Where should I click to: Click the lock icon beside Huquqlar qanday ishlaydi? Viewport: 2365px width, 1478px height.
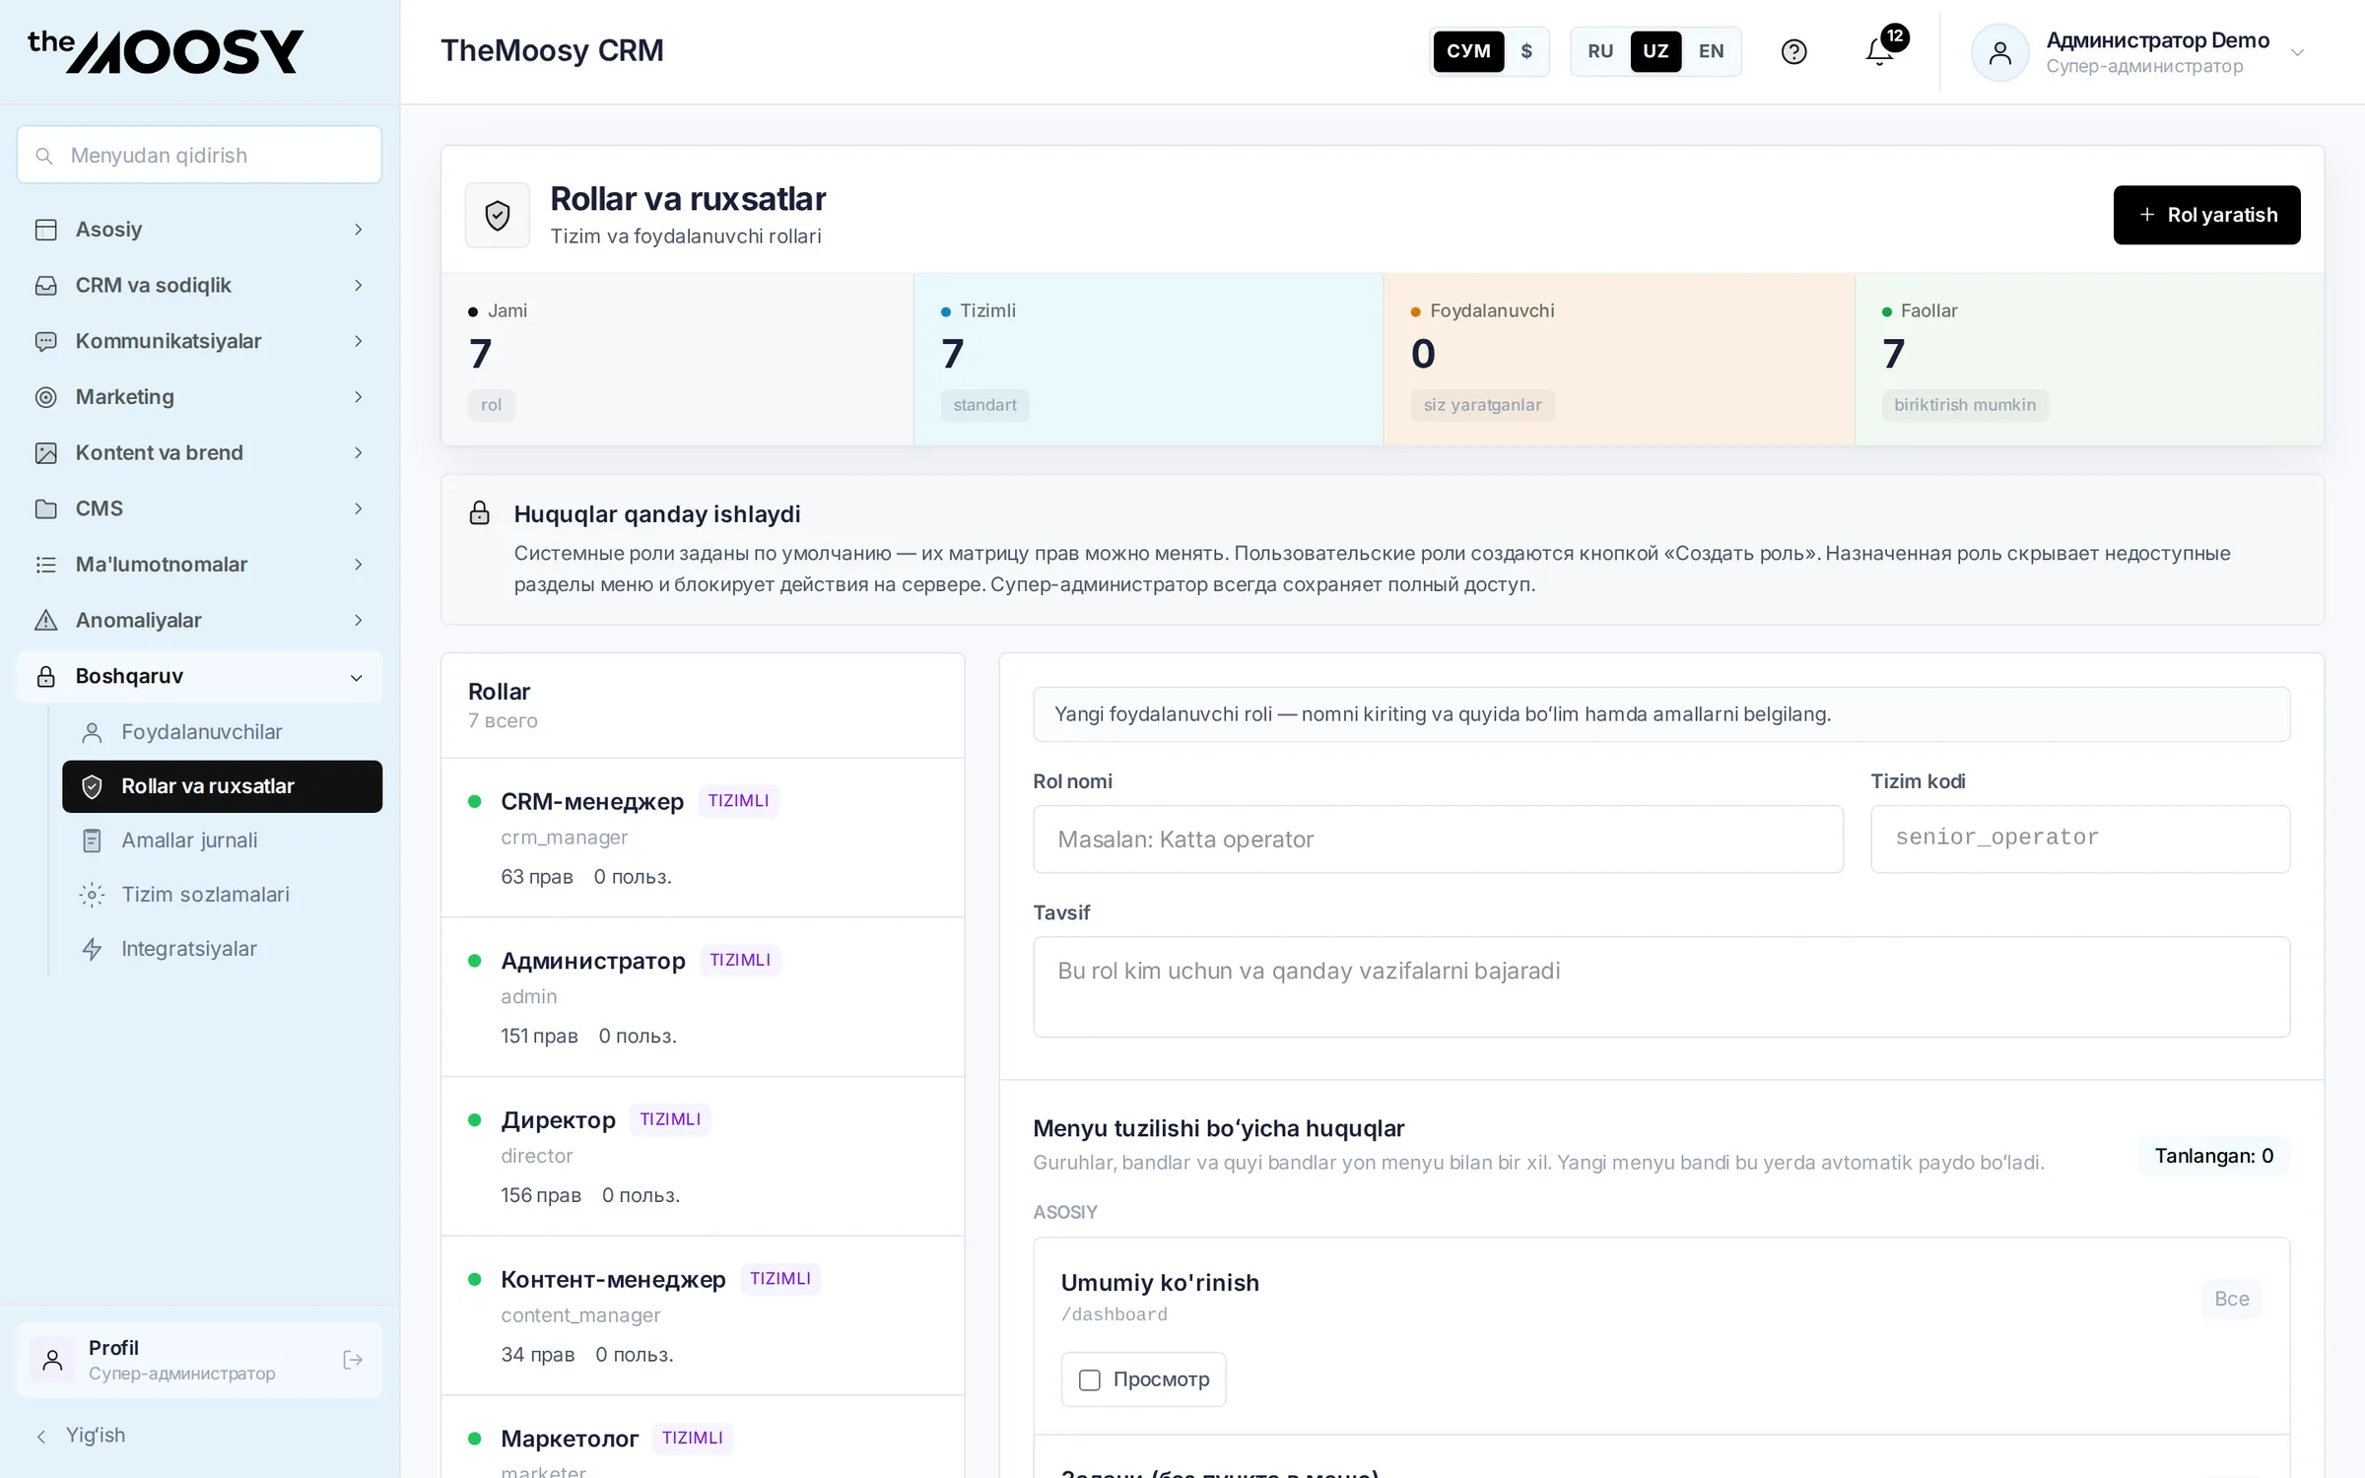point(480,513)
